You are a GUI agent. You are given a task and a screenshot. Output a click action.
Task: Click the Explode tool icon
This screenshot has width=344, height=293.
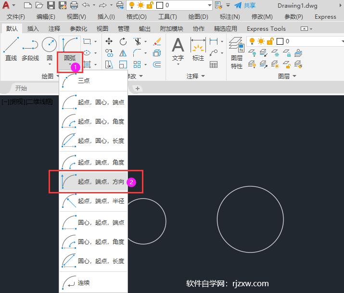coord(157,53)
